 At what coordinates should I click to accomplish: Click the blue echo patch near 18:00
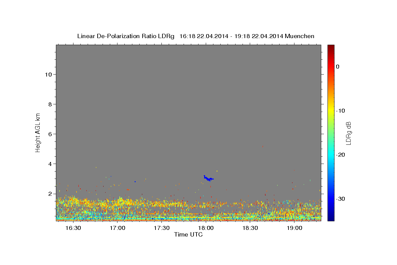[x=208, y=178]
